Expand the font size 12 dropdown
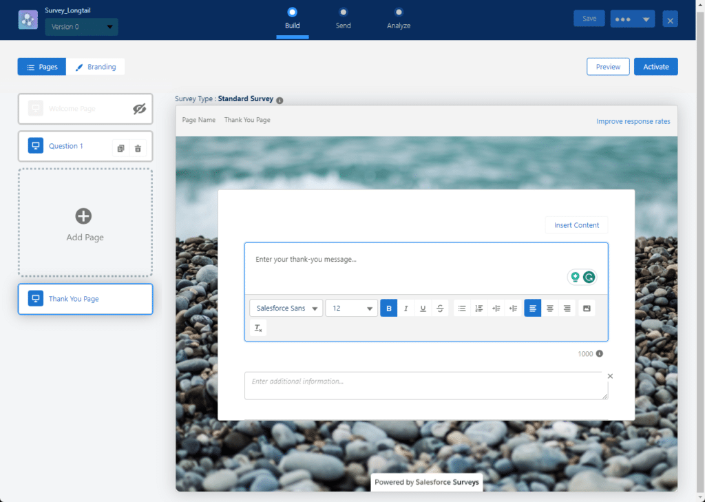This screenshot has width=705, height=502. point(351,308)
